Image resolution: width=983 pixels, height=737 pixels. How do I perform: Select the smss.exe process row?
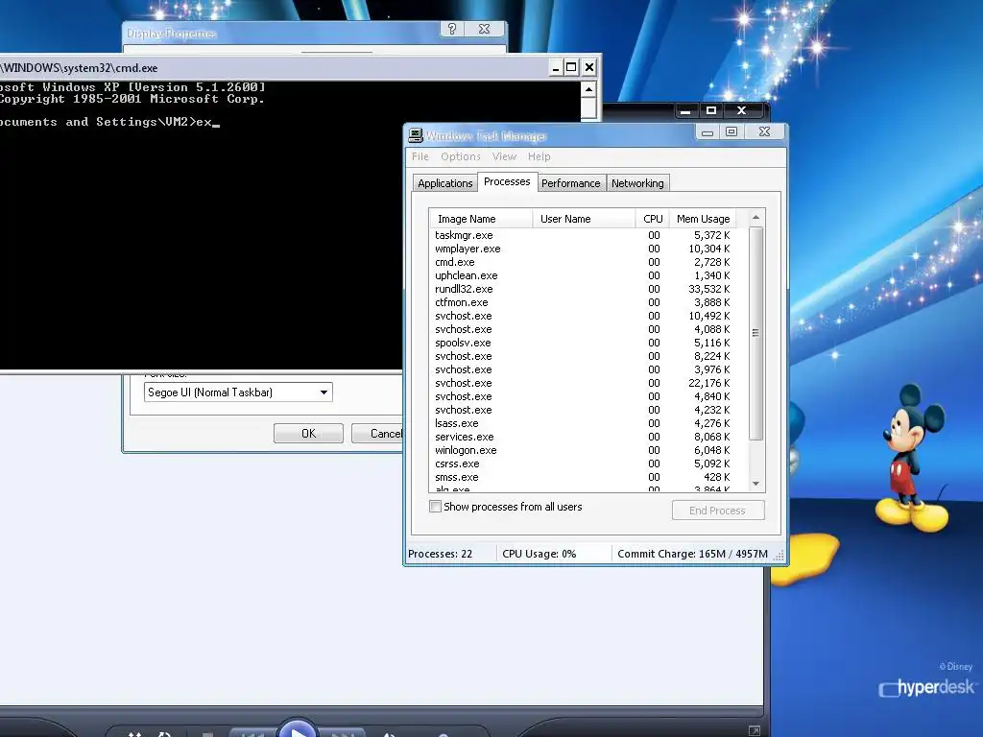pos(588,477)
